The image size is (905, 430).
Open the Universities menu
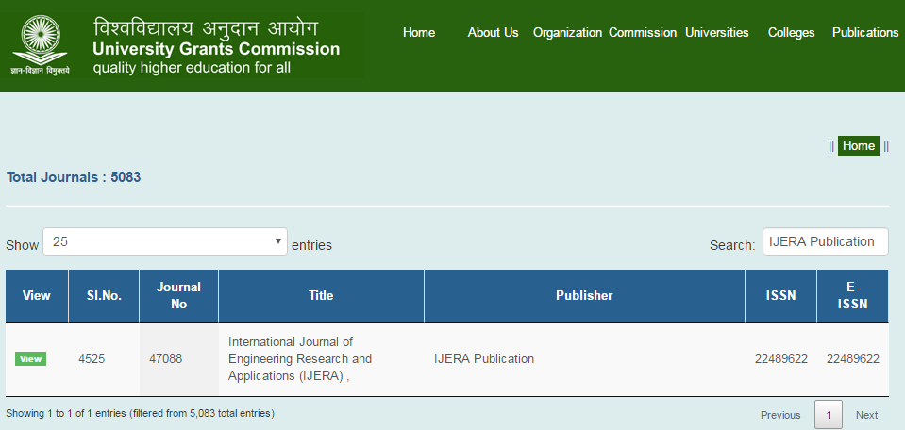717,33
